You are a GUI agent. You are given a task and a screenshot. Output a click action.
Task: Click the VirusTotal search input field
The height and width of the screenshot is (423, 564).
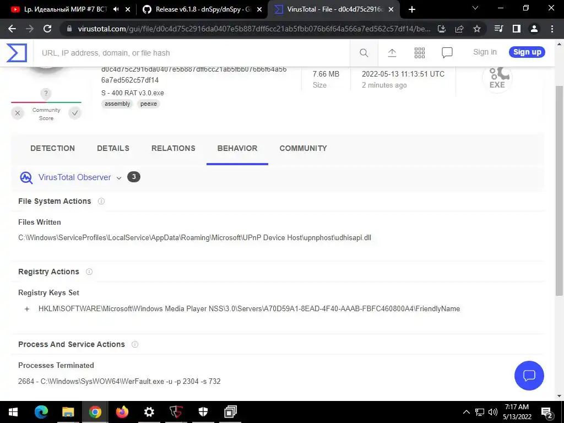point(191,53)
